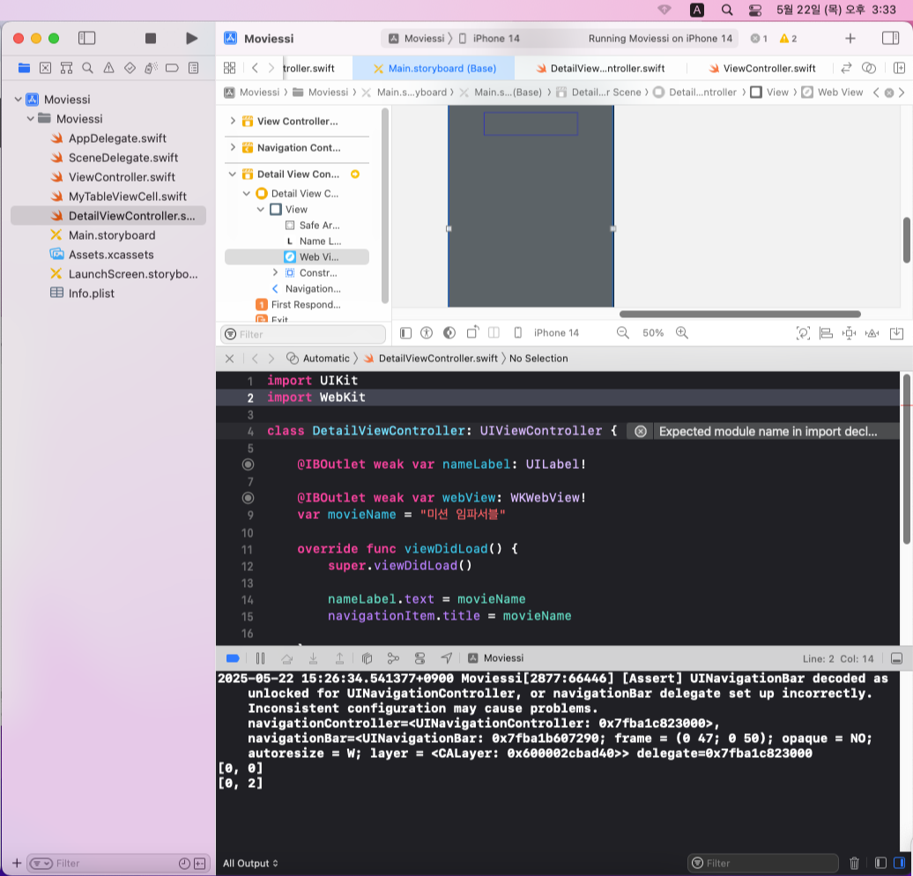
Task: Stop the running Moviessi app
Action: pos(150,39)
